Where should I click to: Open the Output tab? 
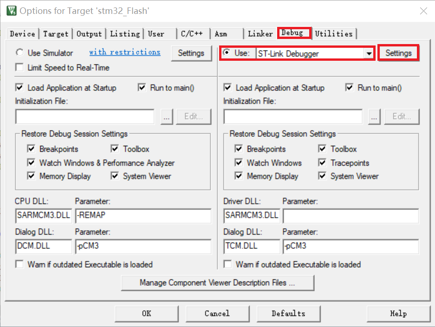[x=89, y=34]
